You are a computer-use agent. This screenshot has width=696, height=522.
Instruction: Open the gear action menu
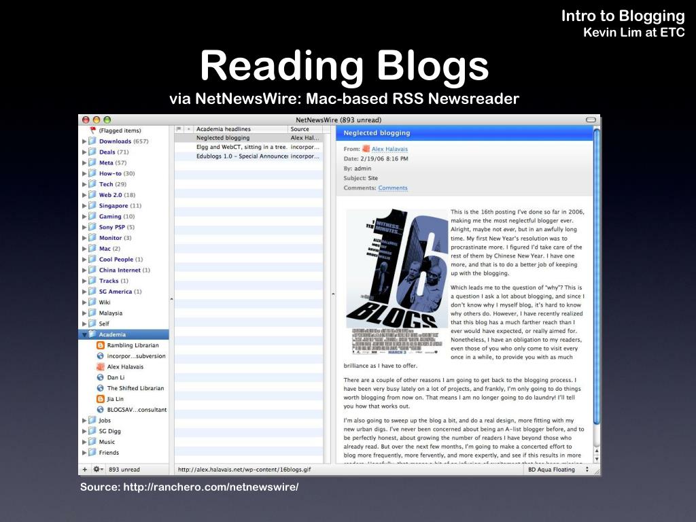[98, 469]
